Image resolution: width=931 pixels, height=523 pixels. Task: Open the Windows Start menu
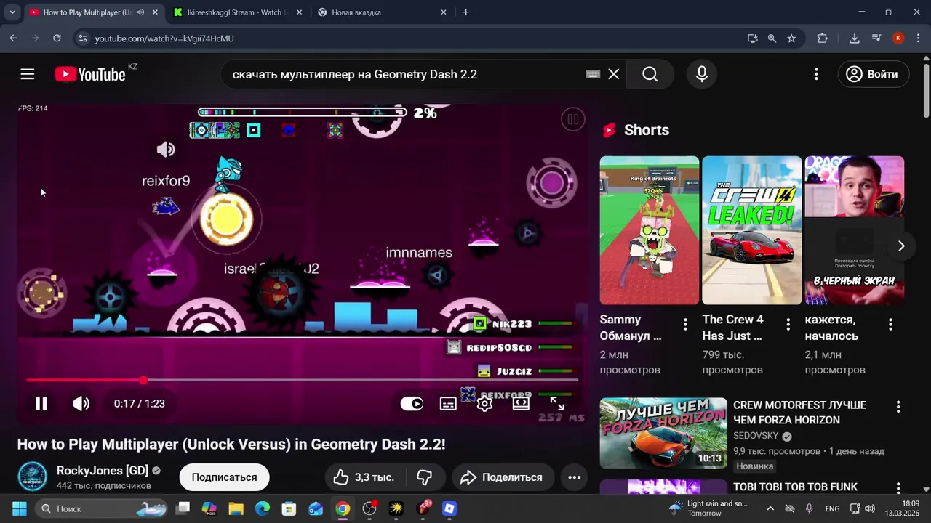coord(20,508)
